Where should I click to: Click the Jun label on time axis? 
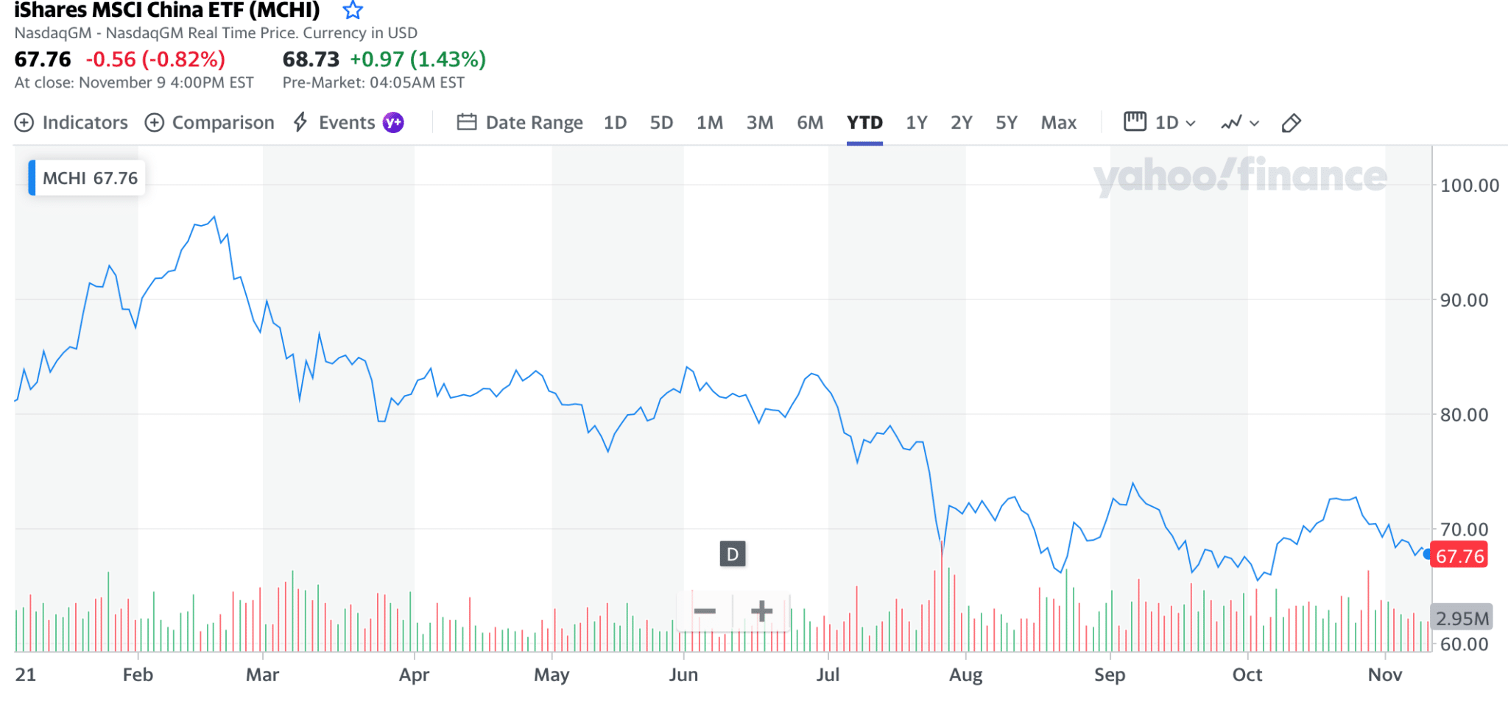683,675
